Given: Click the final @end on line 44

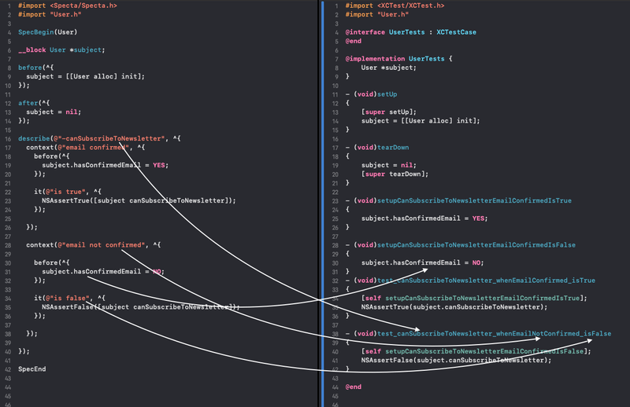Looking at the screenshot, I should coord(353,387).
